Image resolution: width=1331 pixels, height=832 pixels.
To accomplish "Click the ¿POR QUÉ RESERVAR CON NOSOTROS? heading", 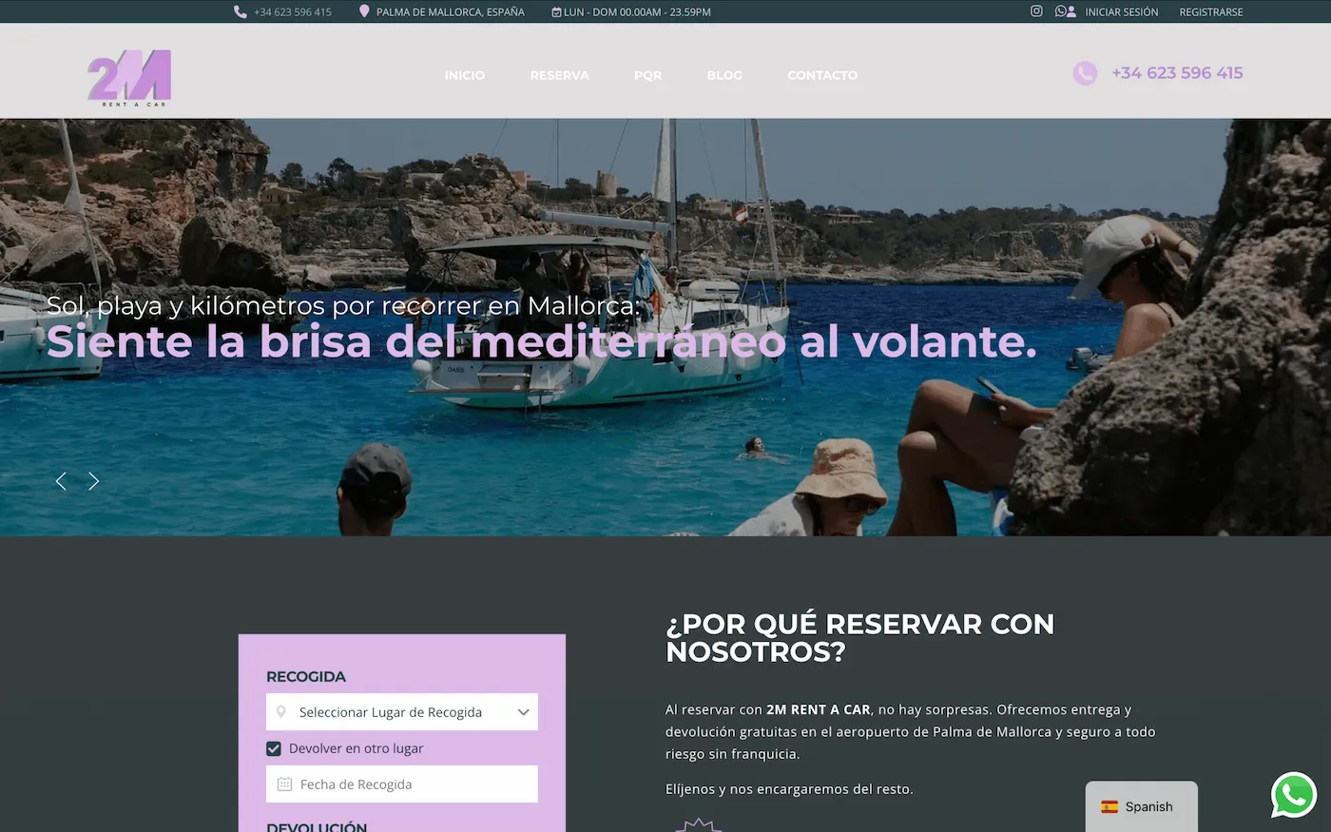I will (x=860, y=638).
